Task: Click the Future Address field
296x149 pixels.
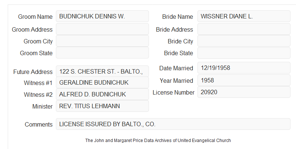Action: [102, 71]
